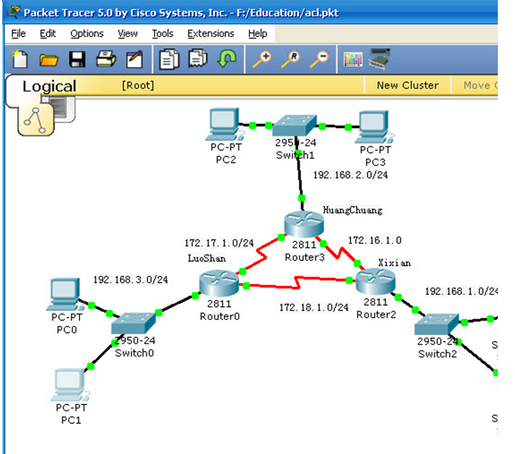Select Router3 labeled HuangChuang
Image resolution: width=515 pixels, height=454 pixels.
pos(304,224)
